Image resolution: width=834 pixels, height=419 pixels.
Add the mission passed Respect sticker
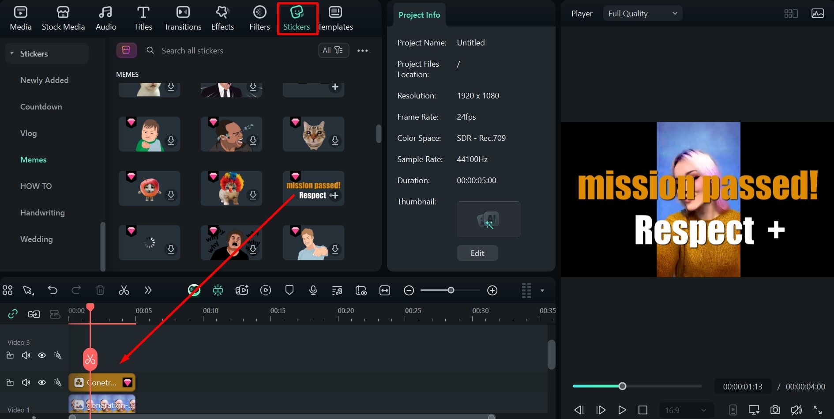click(x=334, y=195)
